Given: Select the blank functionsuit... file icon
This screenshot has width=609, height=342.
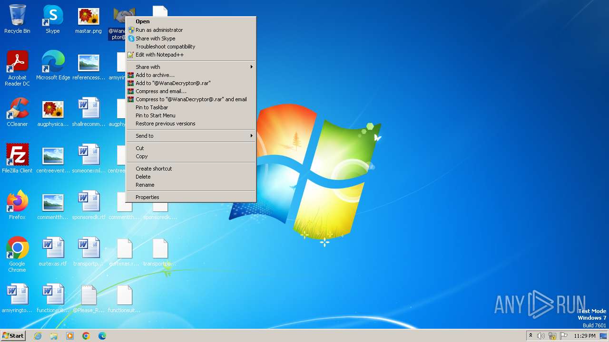Looking at the screenshot, I should pos(124,298).
